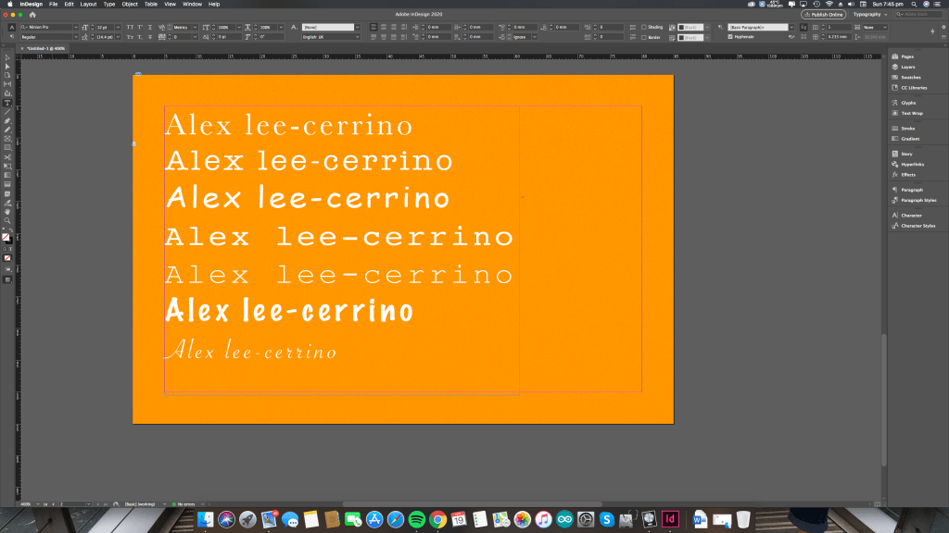Image resolution: width=949 pixels, height=533 pixels.
Task: Open the Glyphs panel
Action: (x=908, y=103)
